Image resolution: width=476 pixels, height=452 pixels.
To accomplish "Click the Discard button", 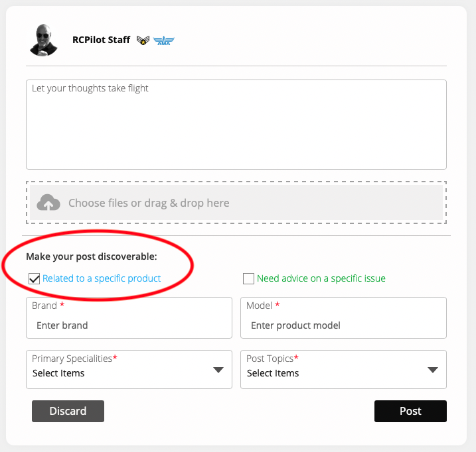I will (68, 411).
